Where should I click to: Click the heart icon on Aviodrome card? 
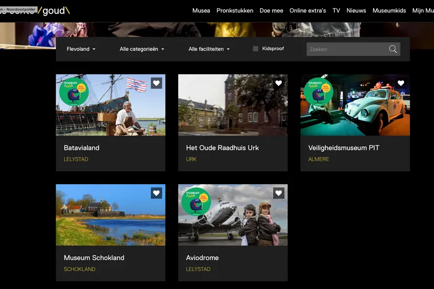coord(278,193)
